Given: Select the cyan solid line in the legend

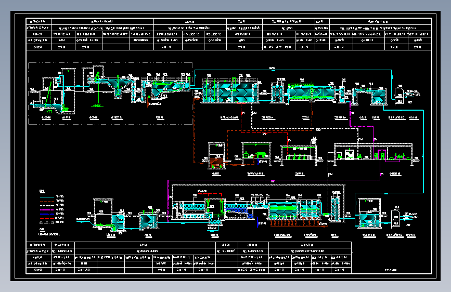Looking at the screenshot, I should 47,197.
